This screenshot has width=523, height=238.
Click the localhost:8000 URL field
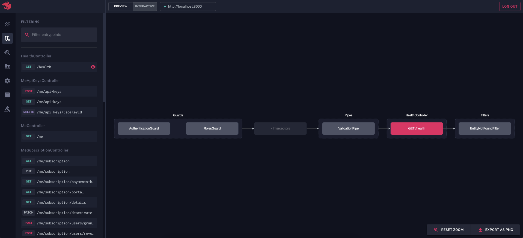(188, 7)
